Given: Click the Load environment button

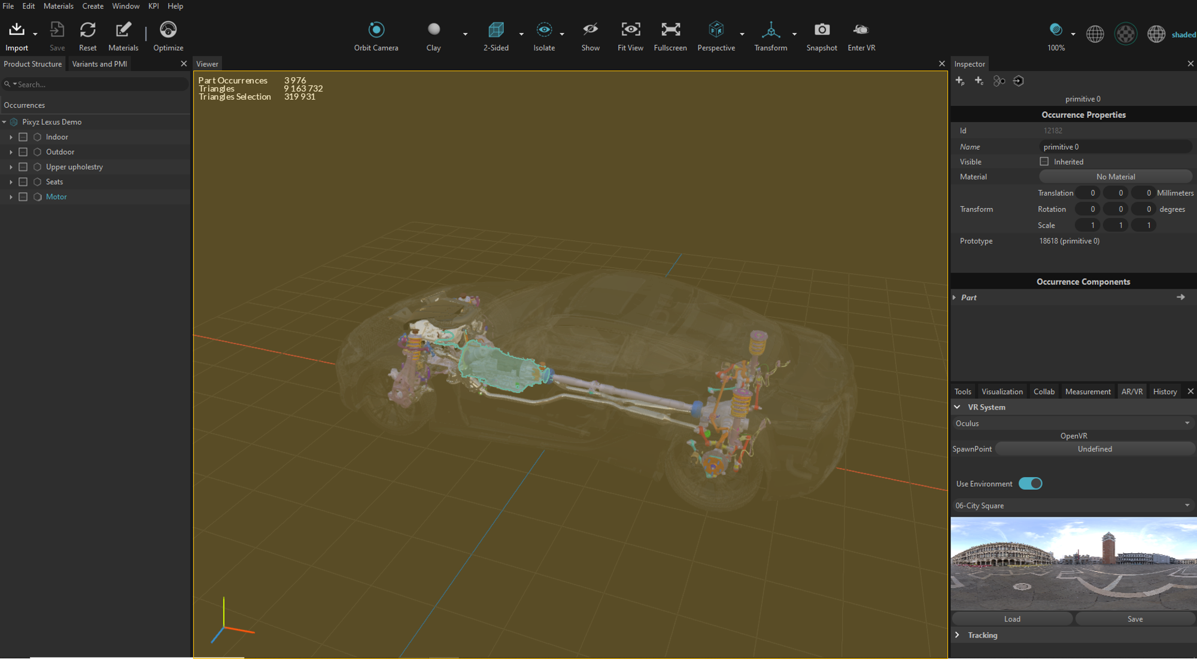Looking at the screenshot, I should click(1012, 619).
